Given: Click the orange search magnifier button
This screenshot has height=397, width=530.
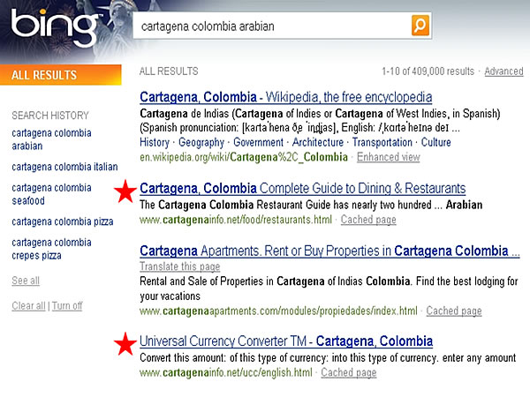Looking at the screenshot, I should tap(421, 26).
